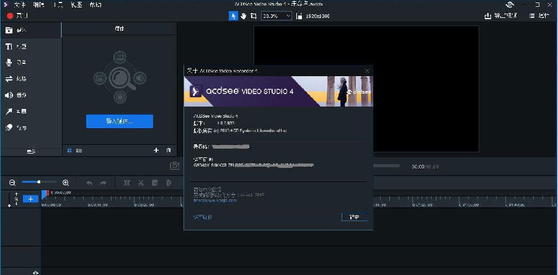Screen dimensions: 558x275
Task: Toggle track visibility eye icon at bottom left
Action: point(35,273)
